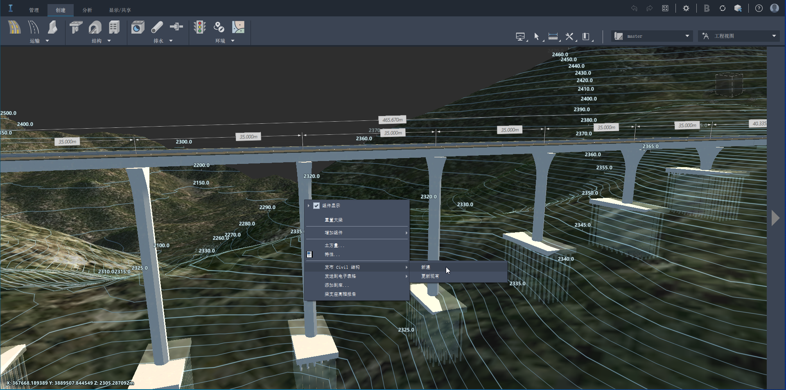Viewport: 786px width, 390px height.
Task: Expand the 组件显示 disclosure triangle
Action: point(308,206)
